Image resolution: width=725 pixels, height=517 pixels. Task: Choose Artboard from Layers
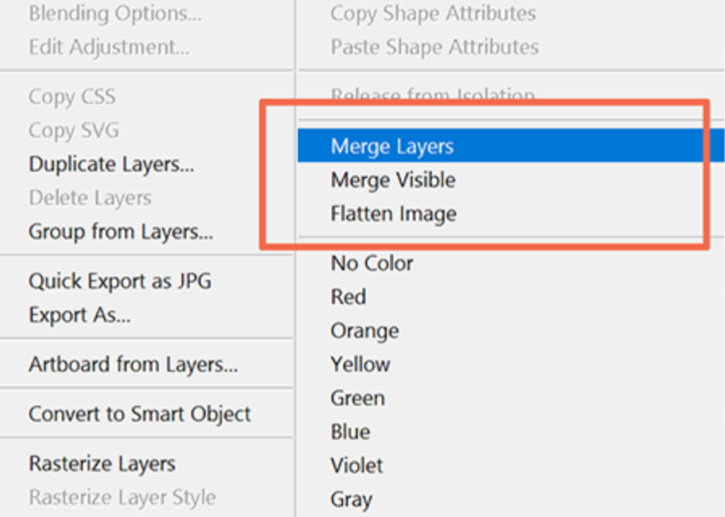(133, 365)
